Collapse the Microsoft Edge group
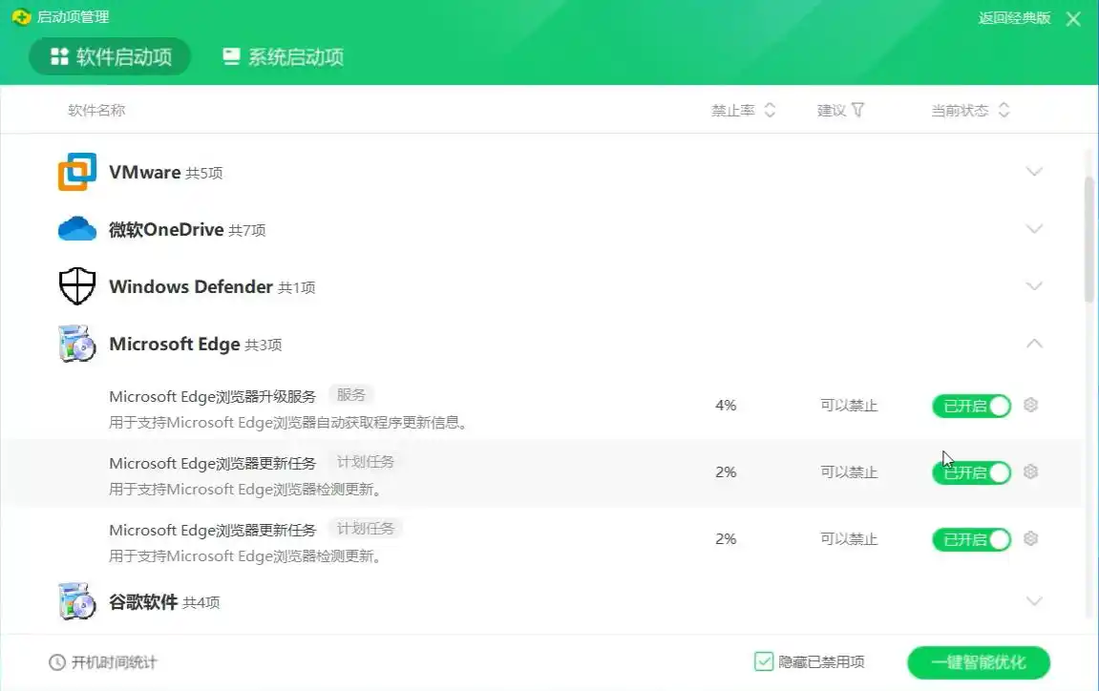 pyautogui.click(x=1035, y=344)
